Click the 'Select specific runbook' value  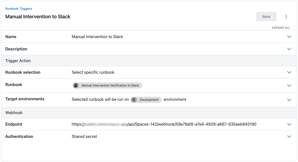tap(93, 72)
